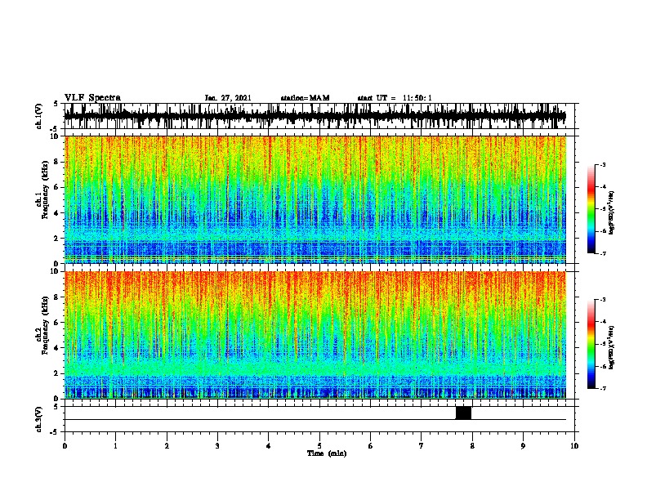Click the 'VLF Spectra' title text
647x500 pixels.
pyautogui.click(x=92, y=98)
